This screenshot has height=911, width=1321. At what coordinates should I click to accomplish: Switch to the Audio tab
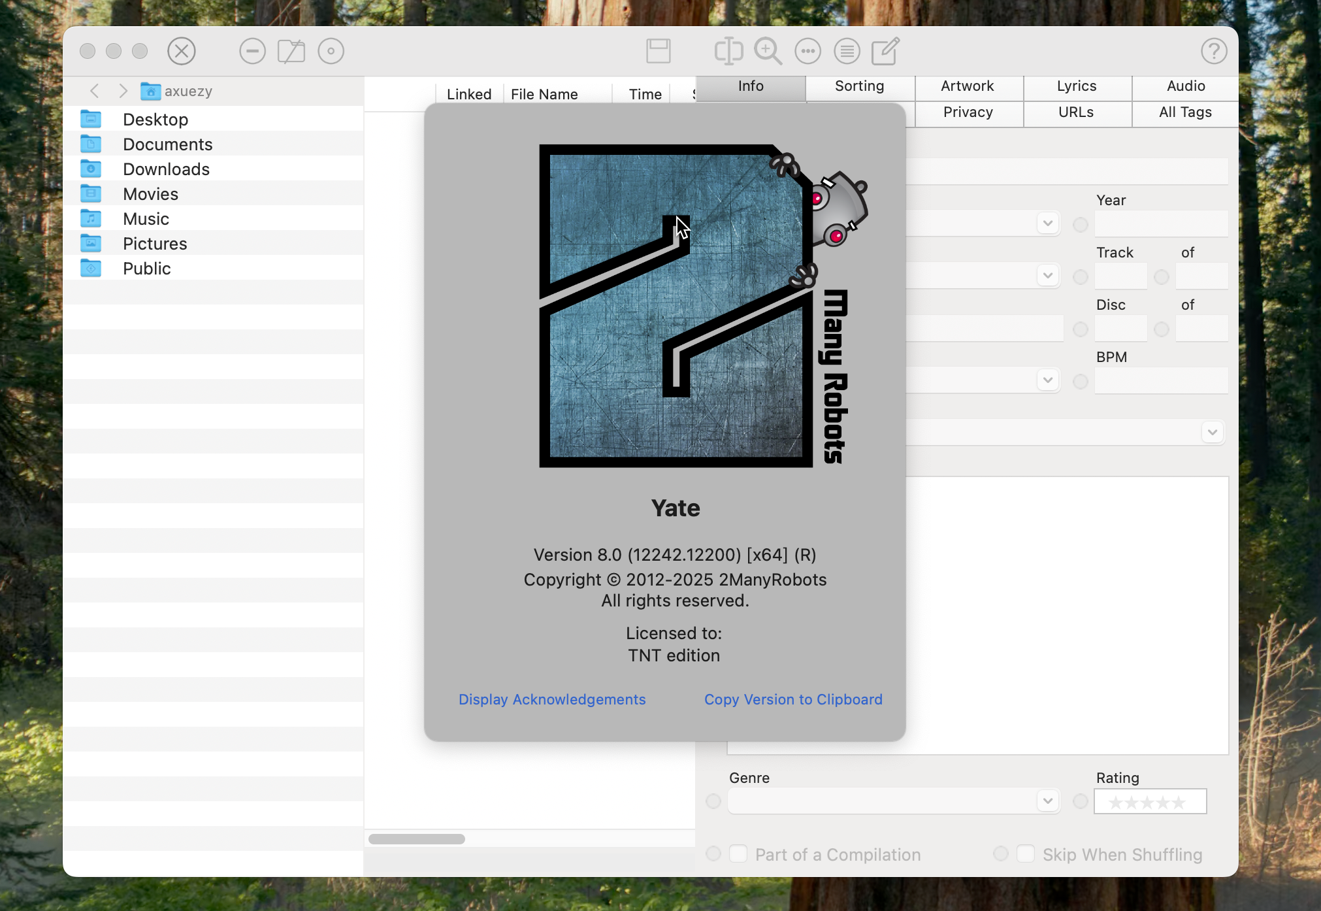click(x=1186, y=88)
